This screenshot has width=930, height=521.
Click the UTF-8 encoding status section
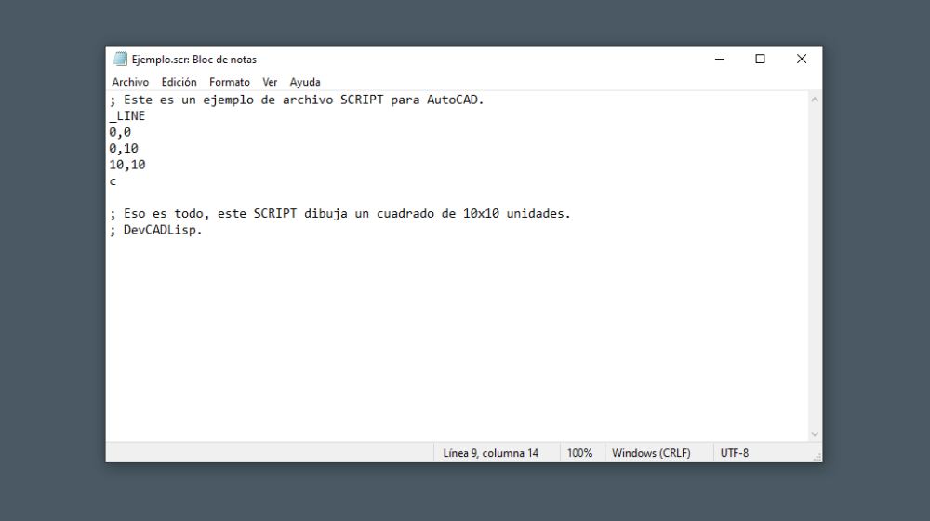[x=734, y=453]
